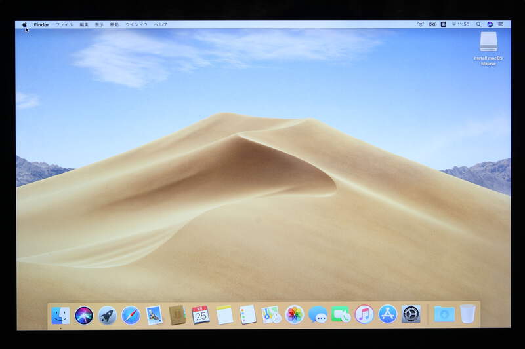Open the Reminders app in Dock
Screen dimensions: 525x349
point(248,314)
